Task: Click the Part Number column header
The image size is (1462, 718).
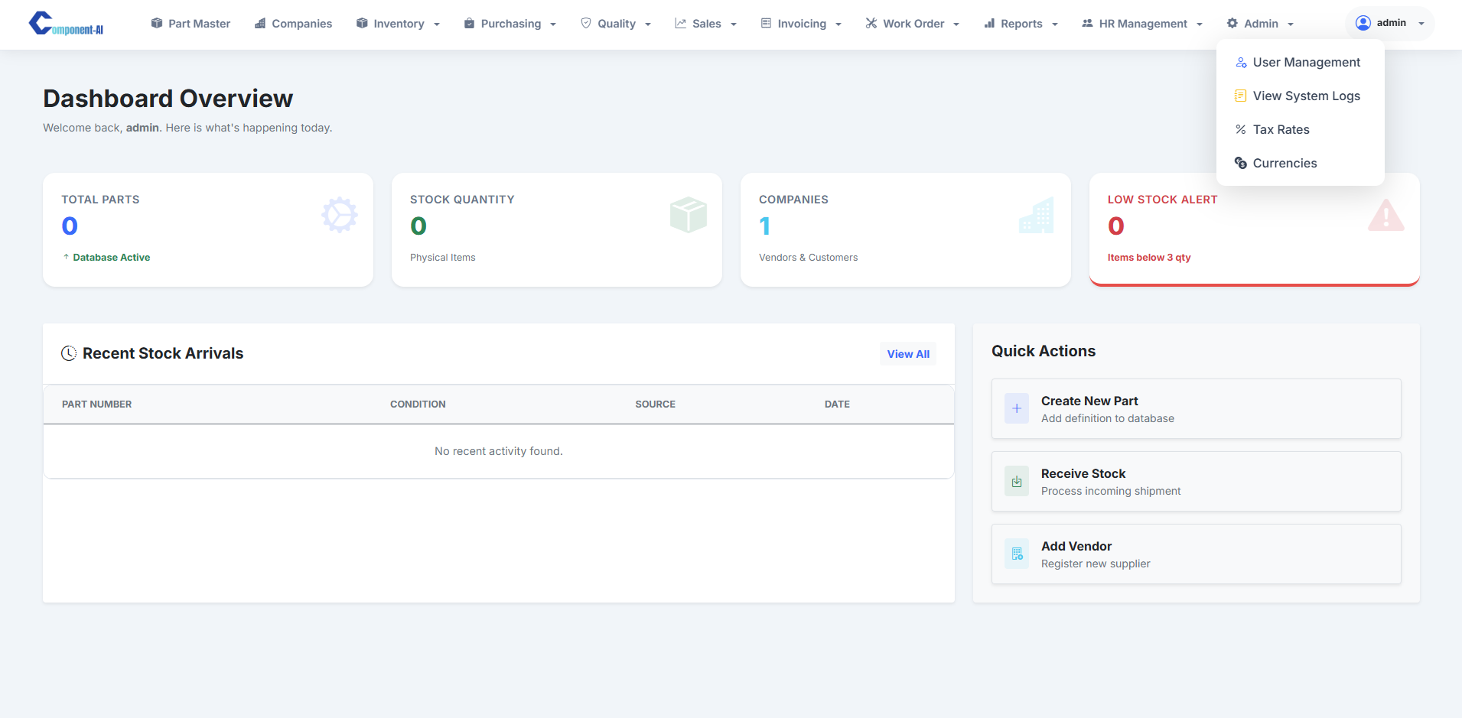Action: click(x=96, y=404)
